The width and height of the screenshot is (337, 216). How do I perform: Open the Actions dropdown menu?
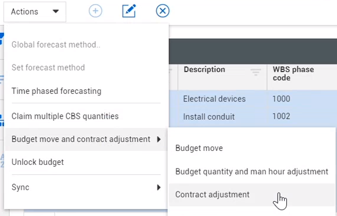tap(35, 12)
